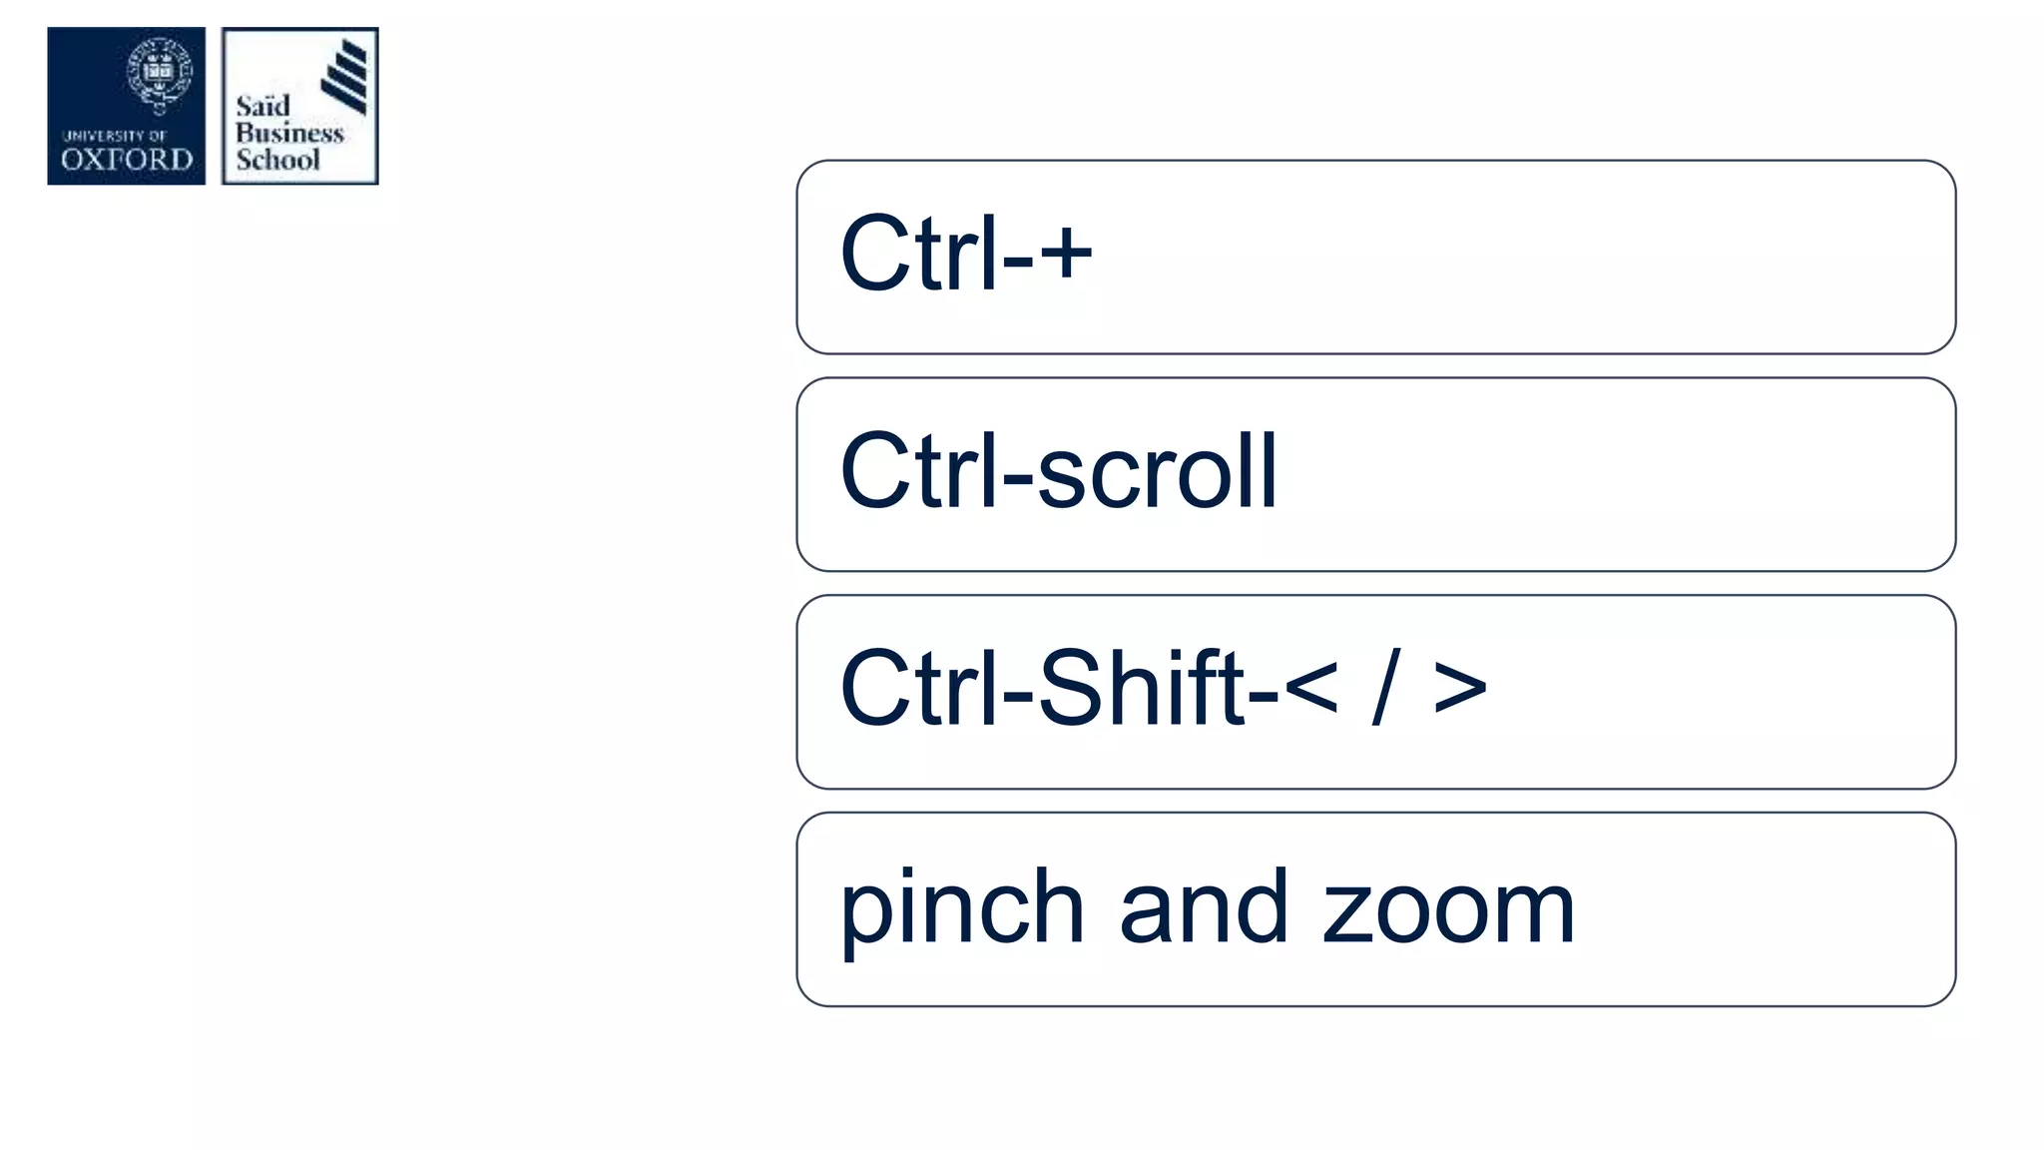This screenshot has width=2044, height=1150.
Task: Select the "Ctrl-+" rounded box
Action: pos(1375,257)
